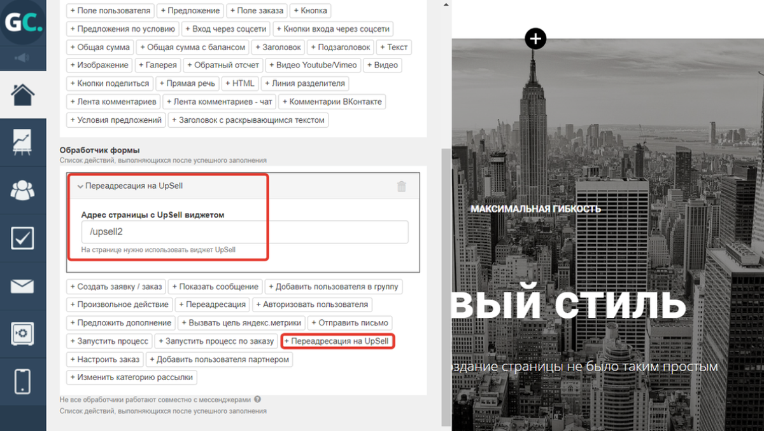Add Добавить пользователя партнером handler
The height and width of the screenshot is (431, 764).
click(220, 359)
